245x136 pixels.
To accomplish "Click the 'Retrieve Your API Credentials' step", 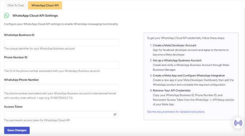I will [171, 90].
